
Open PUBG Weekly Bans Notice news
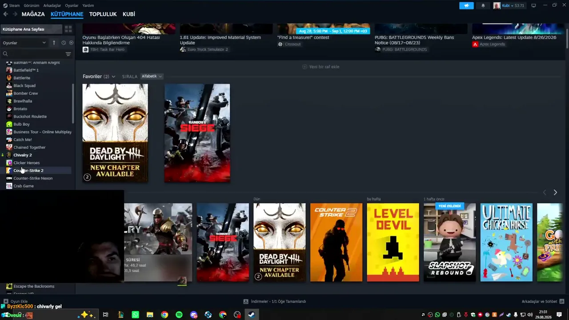(x=414, y=40)
